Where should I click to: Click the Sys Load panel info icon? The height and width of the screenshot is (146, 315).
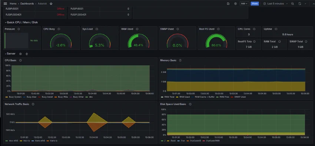click(97, 29)
